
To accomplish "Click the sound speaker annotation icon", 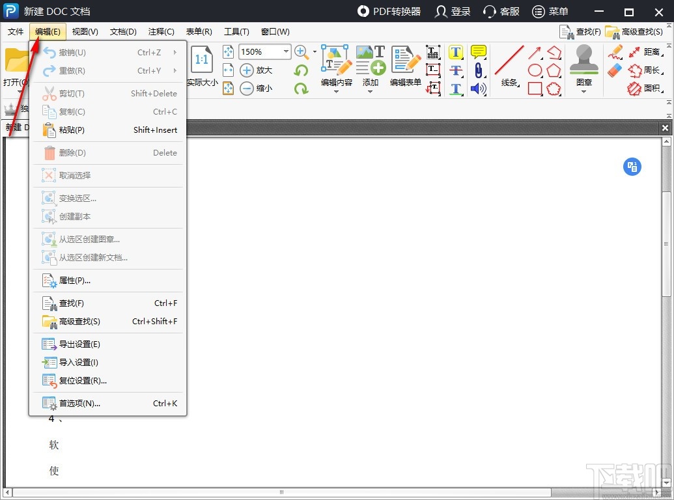I will [479, 89].
